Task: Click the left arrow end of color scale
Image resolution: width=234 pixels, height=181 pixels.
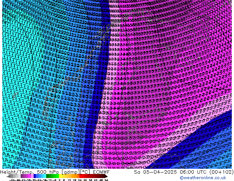Action: click(8, 176)
